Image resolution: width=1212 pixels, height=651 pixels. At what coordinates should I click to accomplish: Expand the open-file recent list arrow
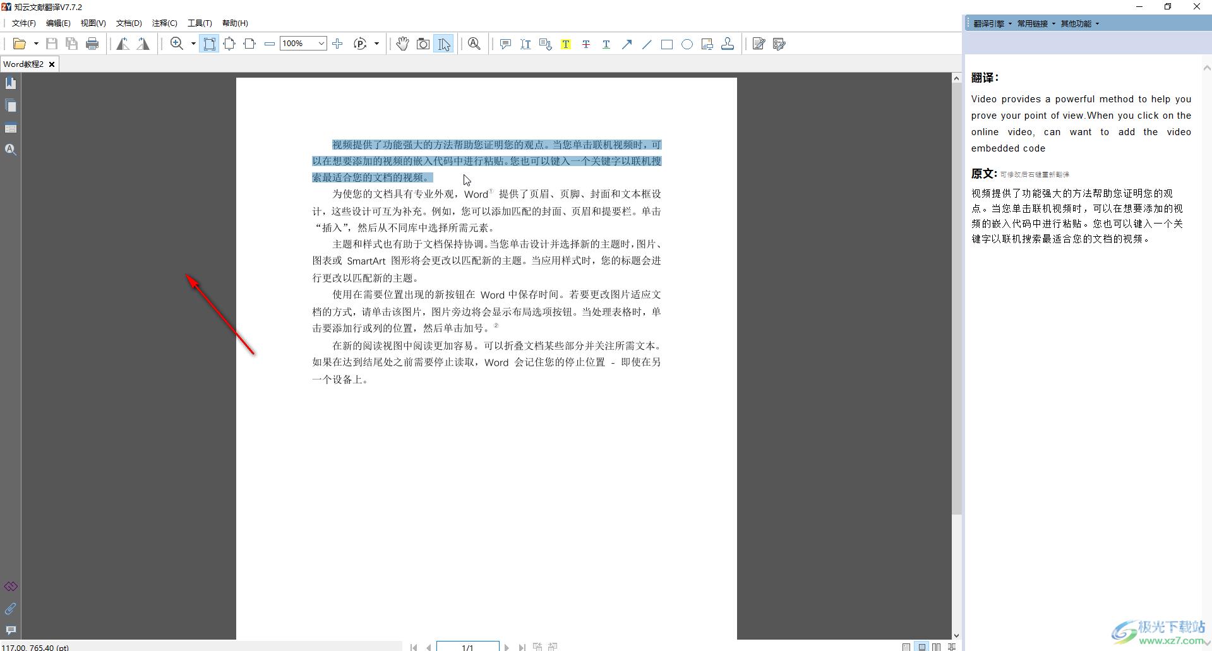point(36,44)
